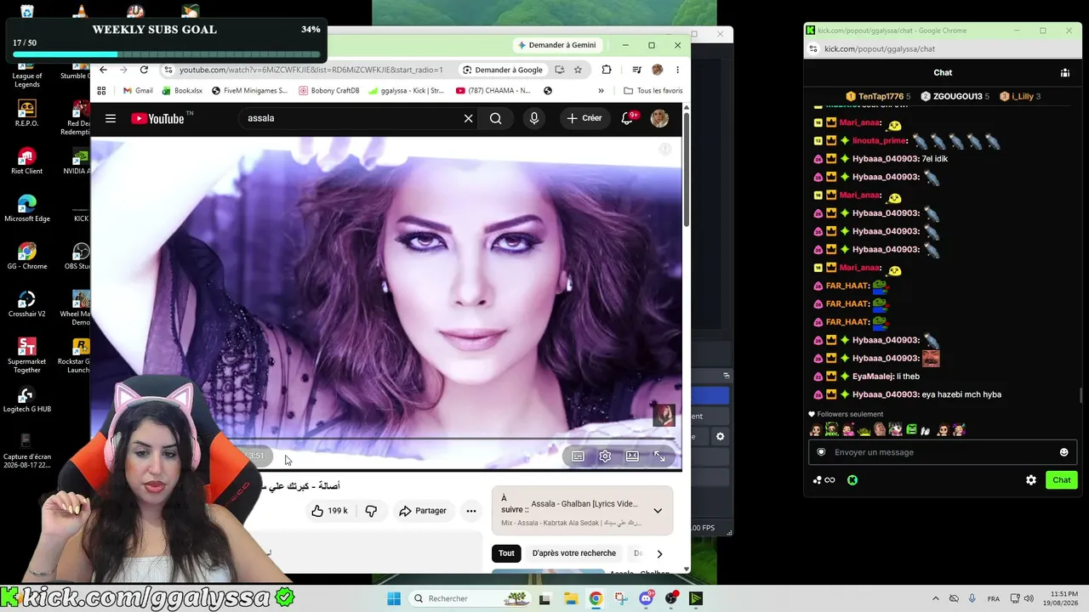Start voice search with the microphone icon
The height and width of the screenshot is (612, 1089).
point(534,118)
